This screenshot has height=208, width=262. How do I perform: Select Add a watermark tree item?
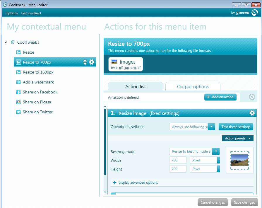[x=38, y=82]
